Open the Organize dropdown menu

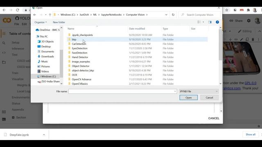click(41, 22)
